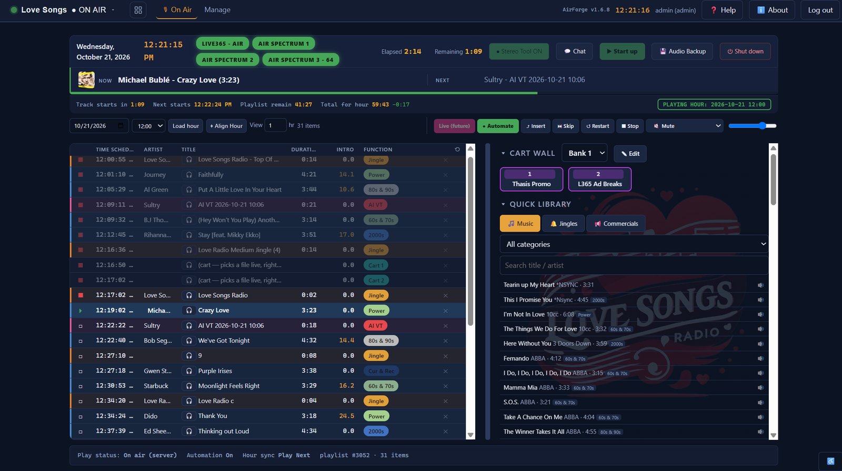Play the speaker preview for Mamma Mia
The width and height of the screenshot is (842, 471).
click(x=760, y=388)
